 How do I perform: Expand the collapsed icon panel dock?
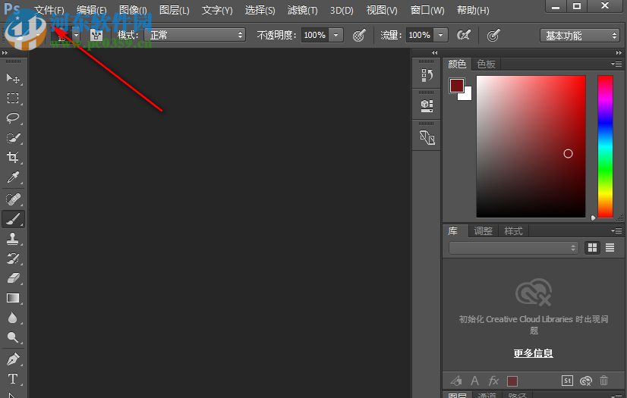click(435, 53)
